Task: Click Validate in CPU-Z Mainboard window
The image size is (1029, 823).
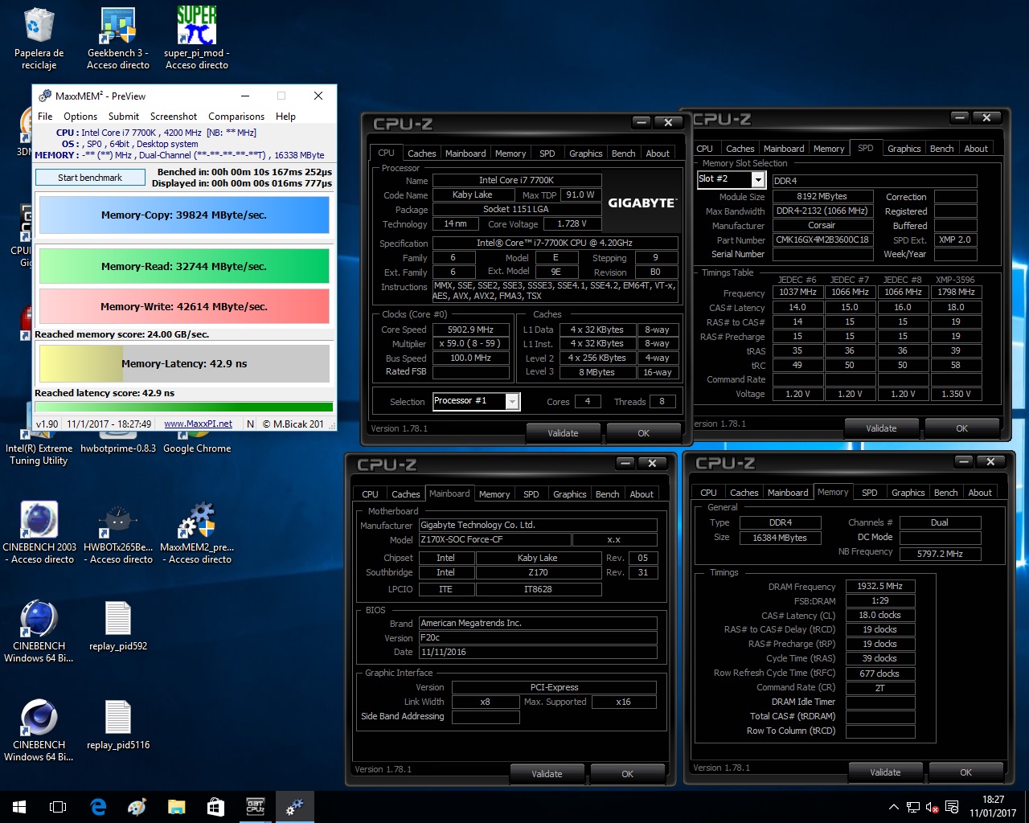Action: [547, 774]
